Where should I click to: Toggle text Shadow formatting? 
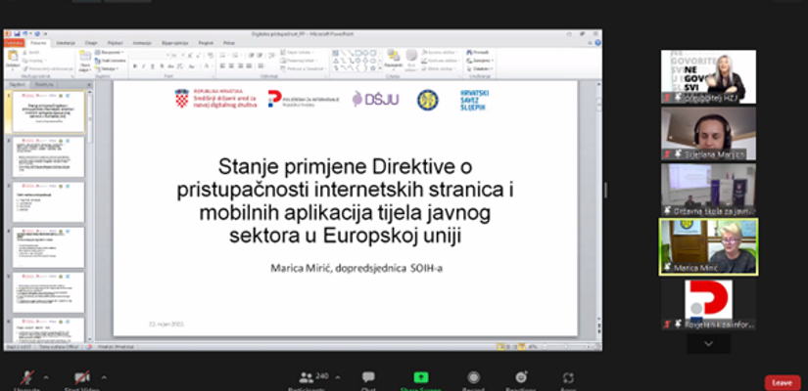pos(162,66)
